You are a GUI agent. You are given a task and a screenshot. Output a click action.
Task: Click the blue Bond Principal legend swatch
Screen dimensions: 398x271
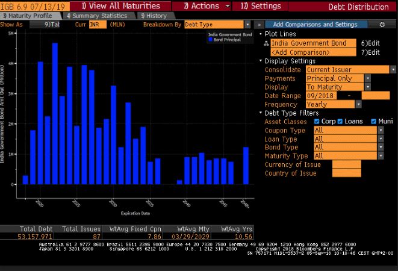point(210,39)
